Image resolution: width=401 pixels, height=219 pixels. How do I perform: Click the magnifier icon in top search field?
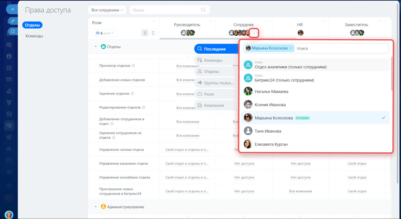[x=203, y=10]
